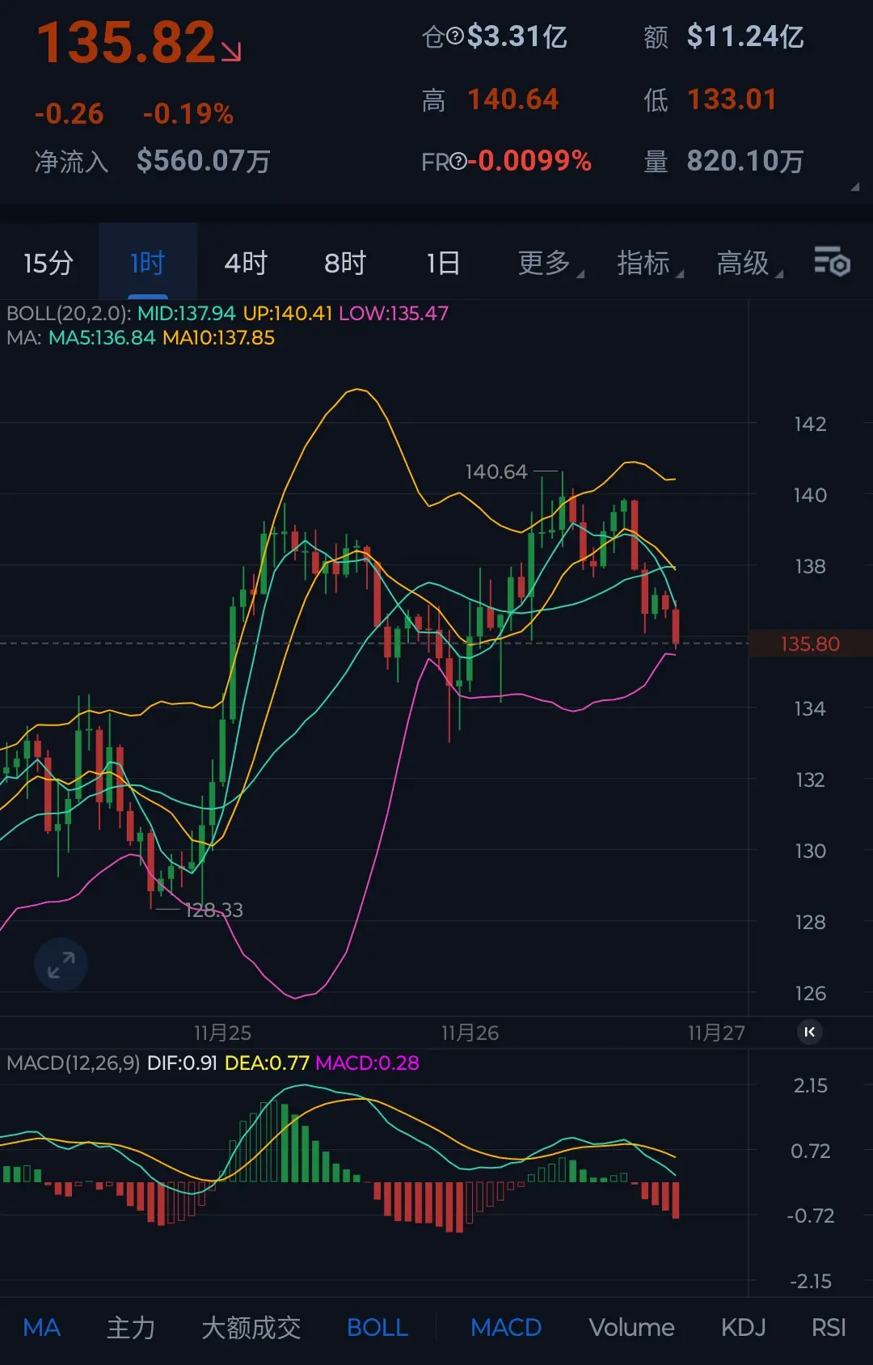Tap the current price 135.82
This screenshot has height=1365, width=873.
coord(126,42)
